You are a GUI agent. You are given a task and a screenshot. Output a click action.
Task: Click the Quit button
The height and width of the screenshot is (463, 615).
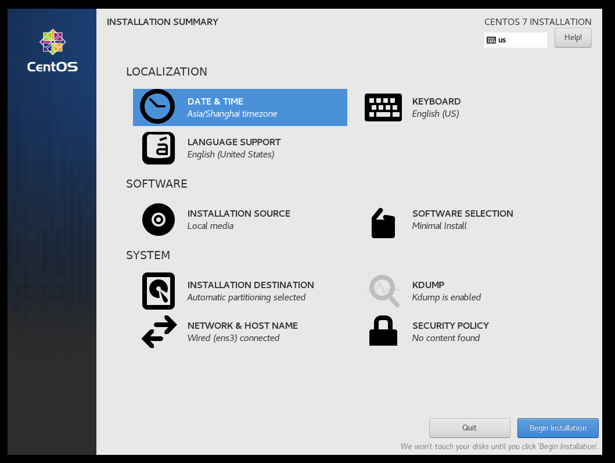pos(469,428)
